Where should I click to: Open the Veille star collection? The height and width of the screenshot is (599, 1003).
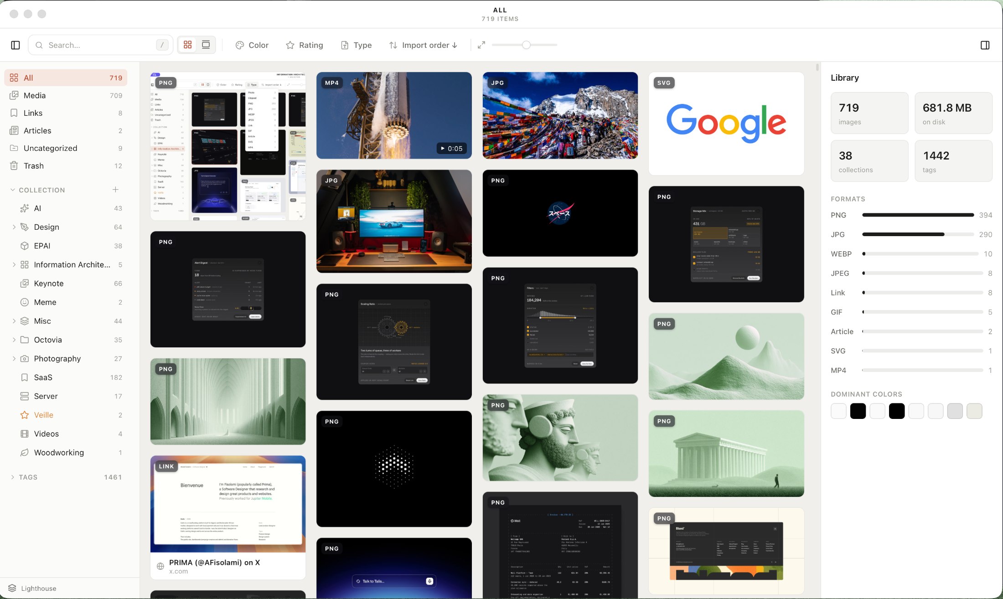coord(66,415)
